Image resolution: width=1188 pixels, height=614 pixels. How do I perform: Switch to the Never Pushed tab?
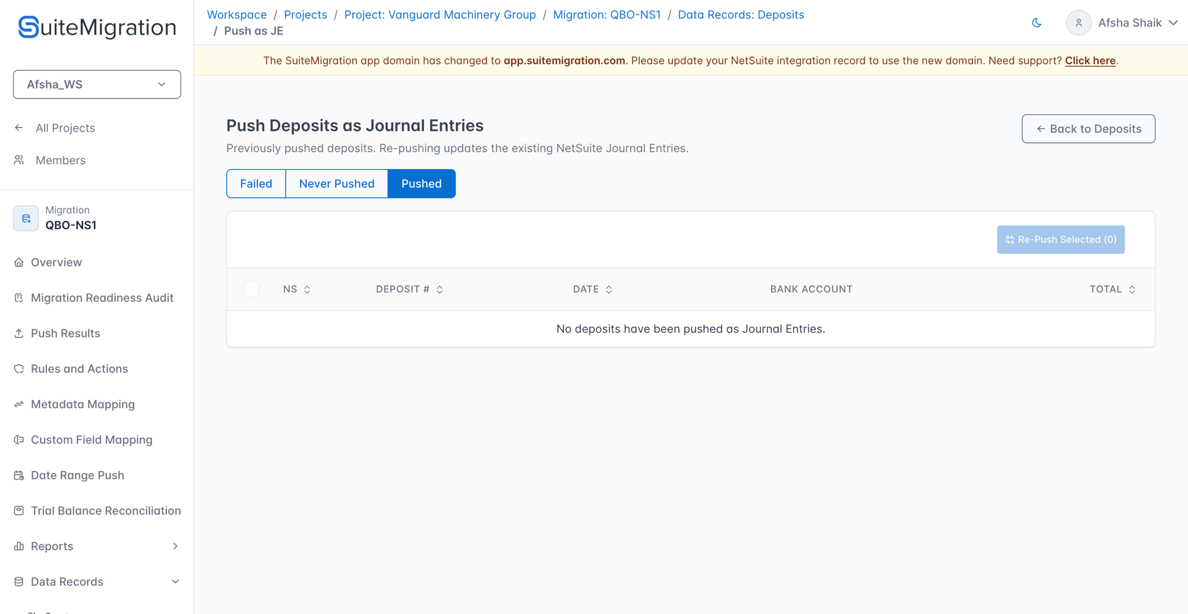(337, 183)
